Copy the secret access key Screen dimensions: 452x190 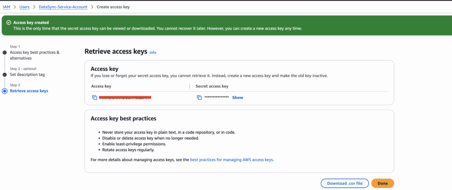coord(199,97)
